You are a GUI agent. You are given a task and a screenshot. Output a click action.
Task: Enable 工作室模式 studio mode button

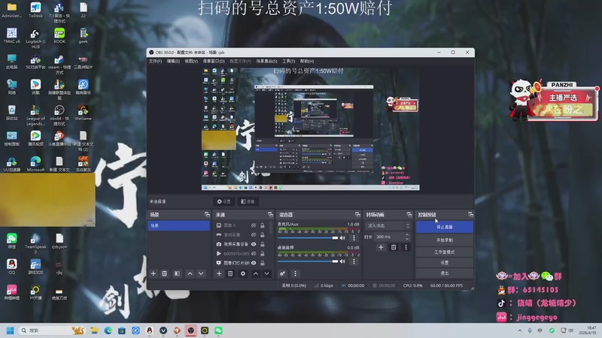point(445,252)
